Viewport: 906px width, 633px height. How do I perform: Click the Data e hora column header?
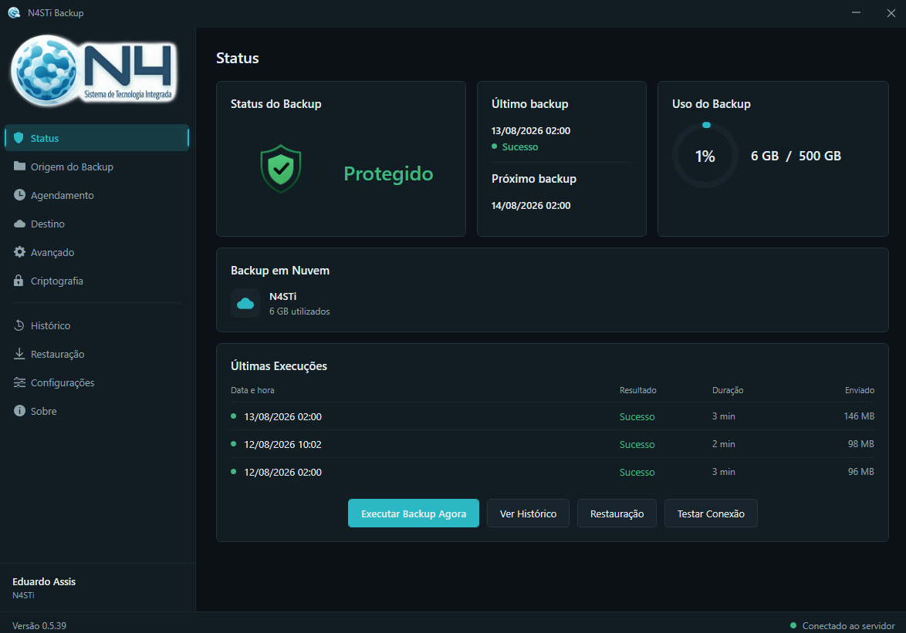click(x=252, y=390)
